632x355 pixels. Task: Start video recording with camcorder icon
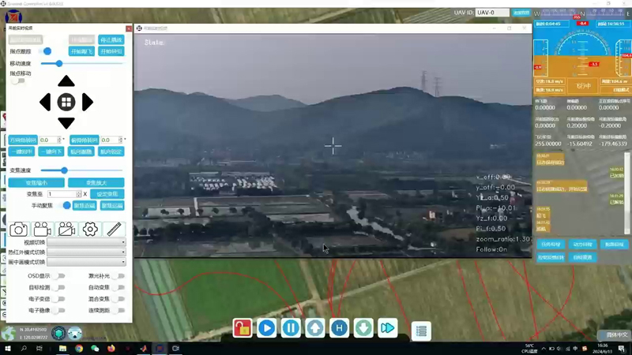(42, 230)
